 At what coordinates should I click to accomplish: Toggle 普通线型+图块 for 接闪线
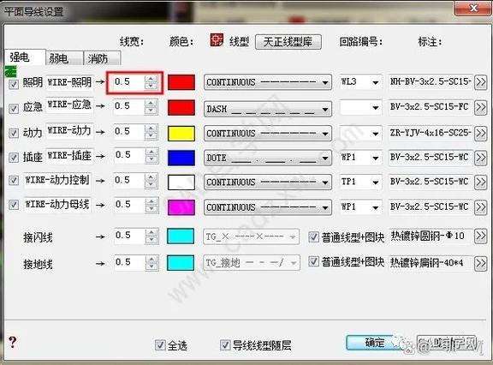pos(313,236)
